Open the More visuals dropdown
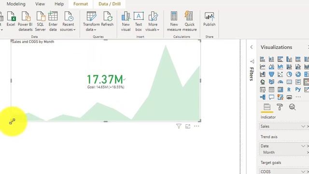The width and height of the screenshot is (309, 174). tap(153, 21)
